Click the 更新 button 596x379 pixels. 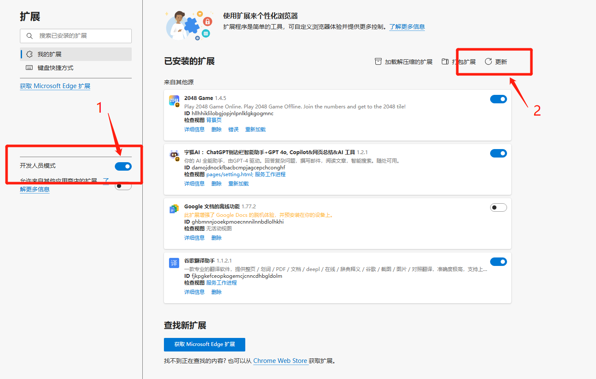(496, 62)
